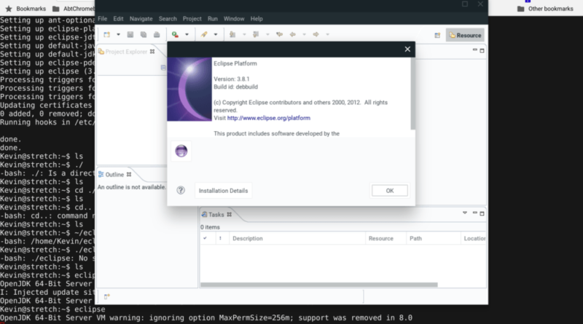Viewport: 583px width, 324px height.
Task: Click the Next Annotation toolbar icon
Action: [x=232, y=34]
